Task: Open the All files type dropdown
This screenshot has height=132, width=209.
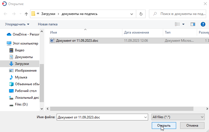Action: click(x=178, y=117)
